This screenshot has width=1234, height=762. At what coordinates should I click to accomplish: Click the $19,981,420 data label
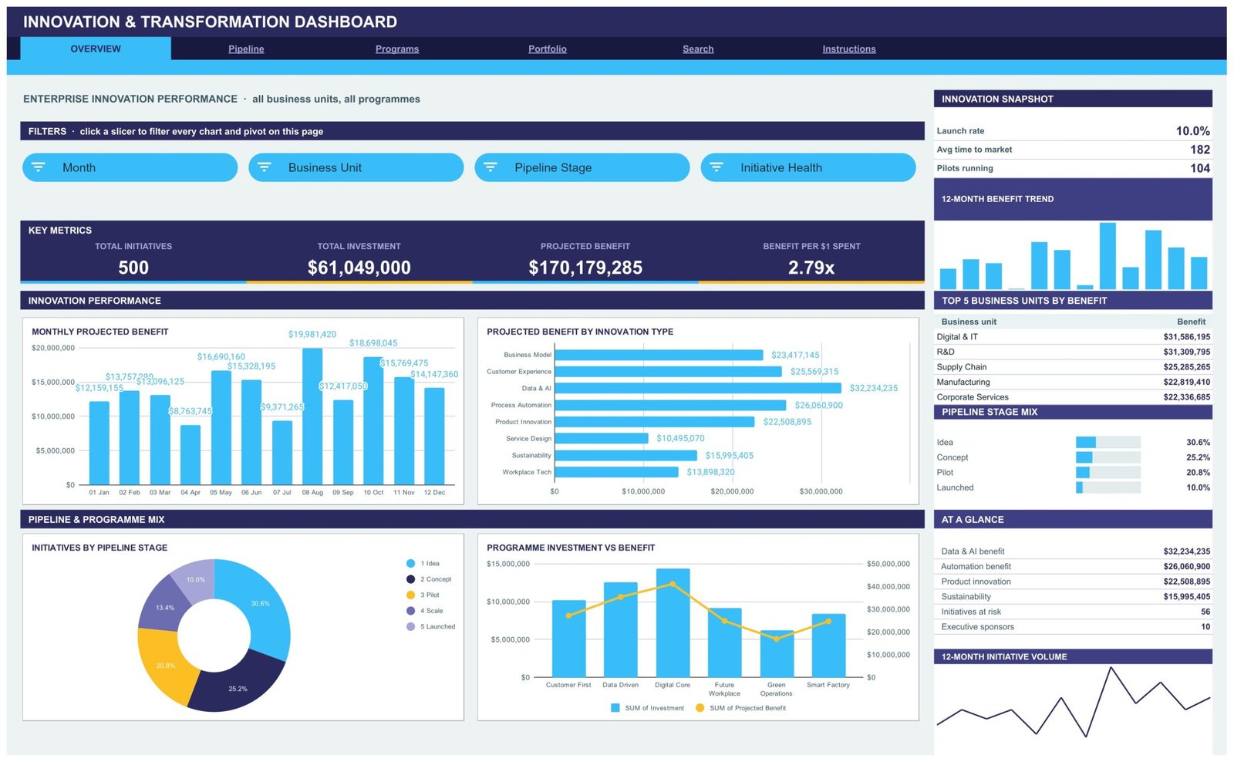tap(312, 335)
